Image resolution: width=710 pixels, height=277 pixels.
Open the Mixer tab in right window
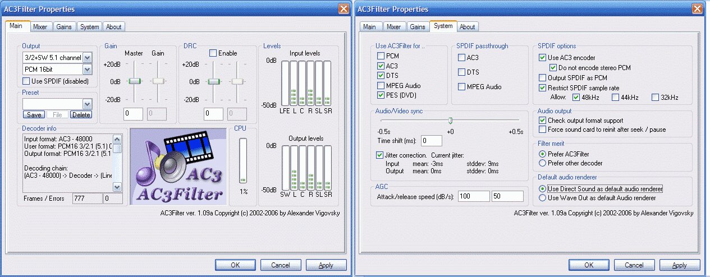click(x=393, y=27)
